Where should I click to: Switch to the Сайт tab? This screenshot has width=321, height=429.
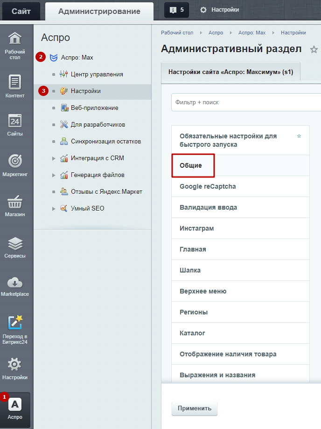click(21, 11)
